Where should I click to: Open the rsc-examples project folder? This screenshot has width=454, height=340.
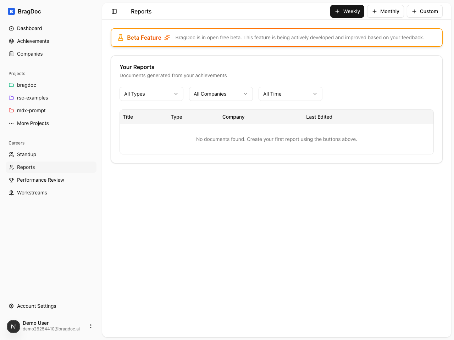click(x=32, y=98)
